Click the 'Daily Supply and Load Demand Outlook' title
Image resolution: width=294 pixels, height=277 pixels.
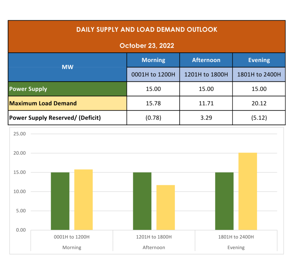pyautogui.click(x=147, y=30)
